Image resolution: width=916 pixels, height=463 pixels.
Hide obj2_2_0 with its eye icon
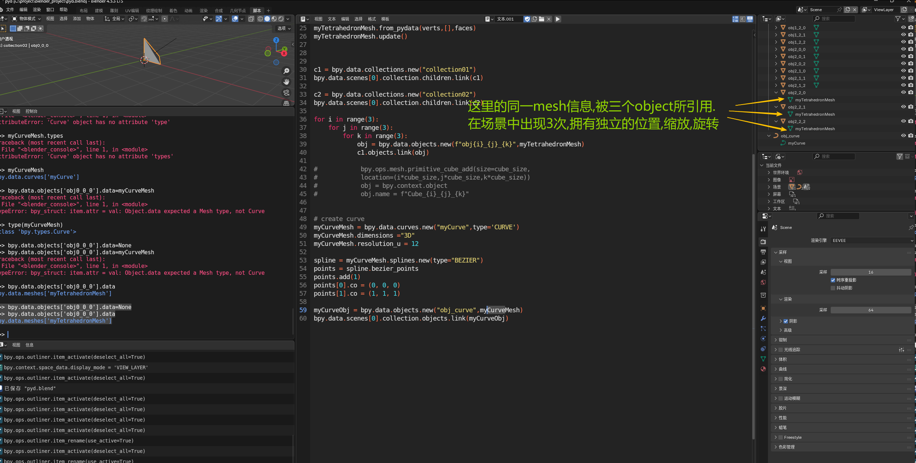click(903, 93)
